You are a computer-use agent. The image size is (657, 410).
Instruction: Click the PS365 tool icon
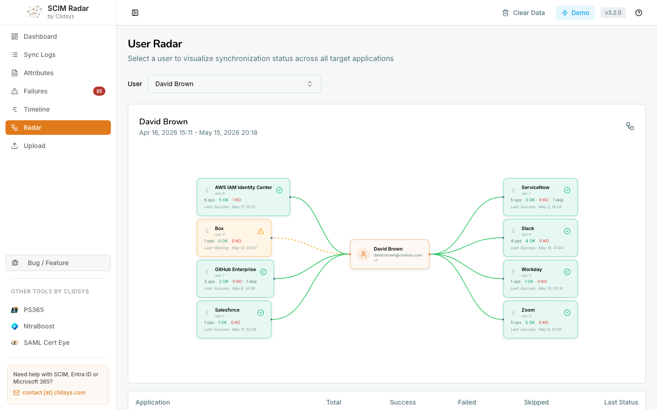pyautogui.click(x=15, y=310)
